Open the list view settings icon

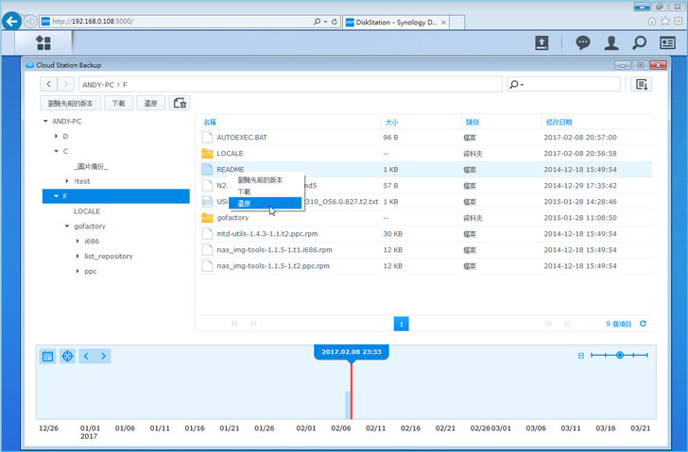click(643, 85)
